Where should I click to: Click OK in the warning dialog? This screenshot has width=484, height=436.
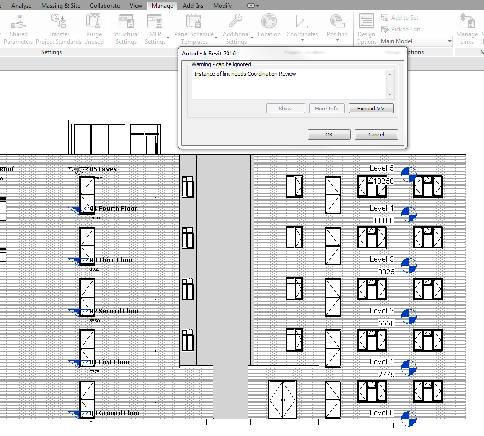329,135
